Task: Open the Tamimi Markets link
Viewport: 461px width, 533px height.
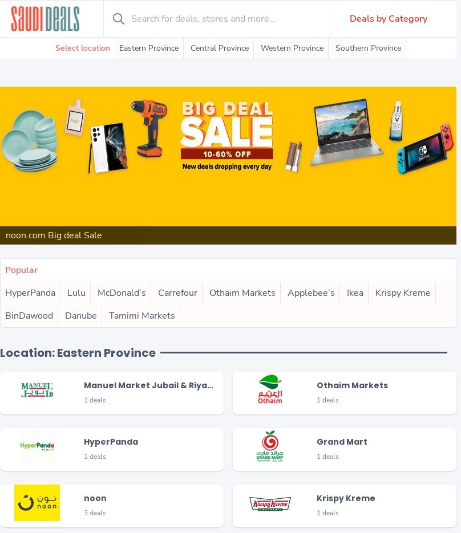Action: click(x=141, y=316)
